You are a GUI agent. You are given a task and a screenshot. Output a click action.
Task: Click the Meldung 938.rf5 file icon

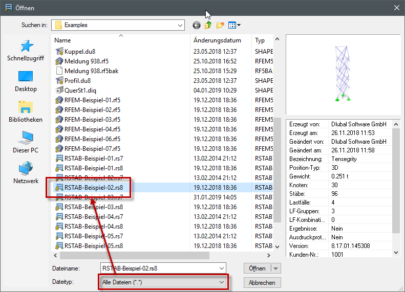click(59, 61)
